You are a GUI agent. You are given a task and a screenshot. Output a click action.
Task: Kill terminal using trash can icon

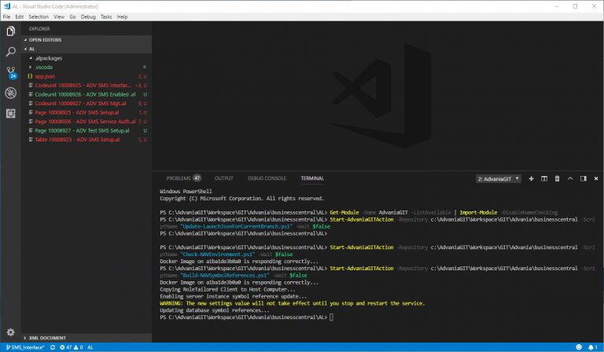[557, 178]
